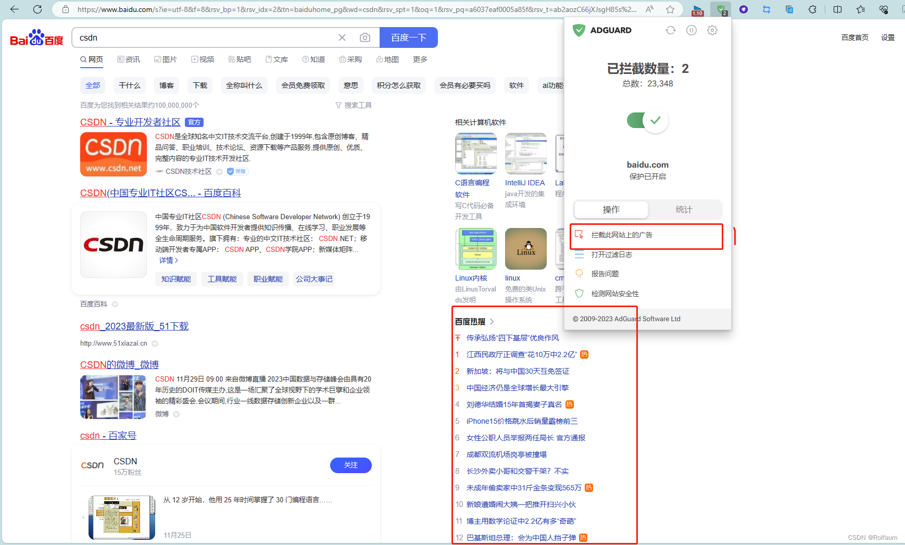Switch to the 统计 tab in AdGuard
This screenshot has width=905, height=545.
684,209
